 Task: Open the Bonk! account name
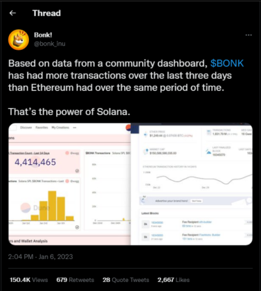pos(43,35)
